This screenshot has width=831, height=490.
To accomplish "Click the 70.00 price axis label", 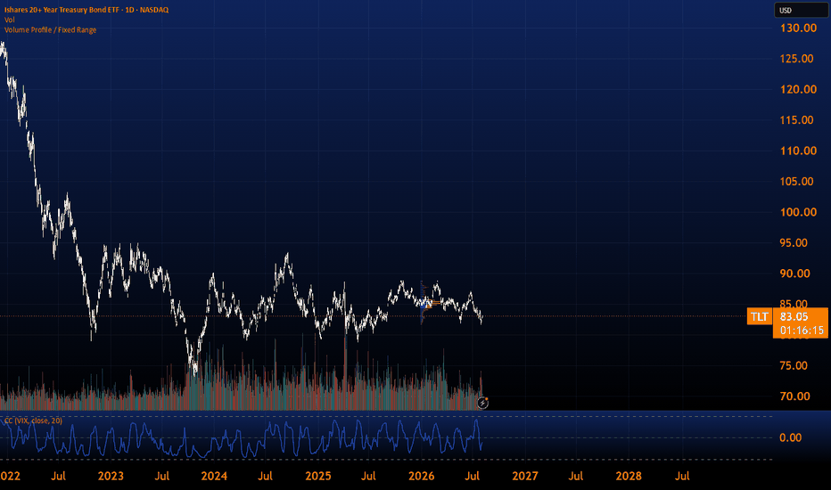I will (x=795, y=396).
